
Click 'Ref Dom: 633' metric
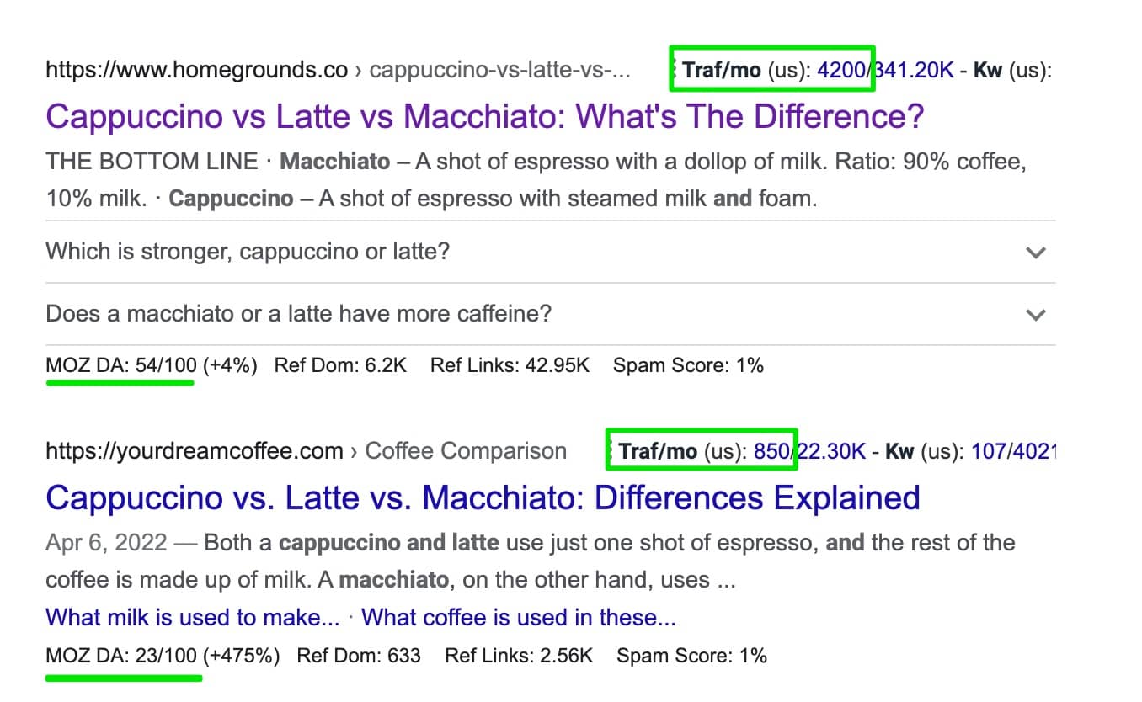pos(359,656)
